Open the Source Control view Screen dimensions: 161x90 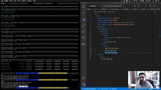[x=83, y=19]
